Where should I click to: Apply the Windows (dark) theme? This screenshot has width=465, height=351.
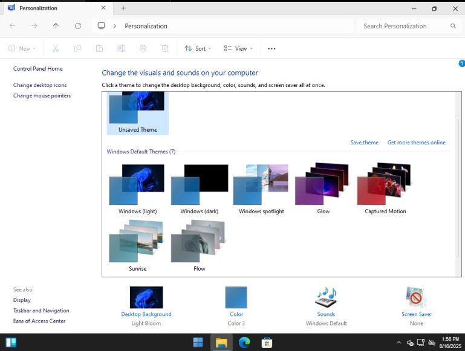pyautogui.click(x=200, y=188)
